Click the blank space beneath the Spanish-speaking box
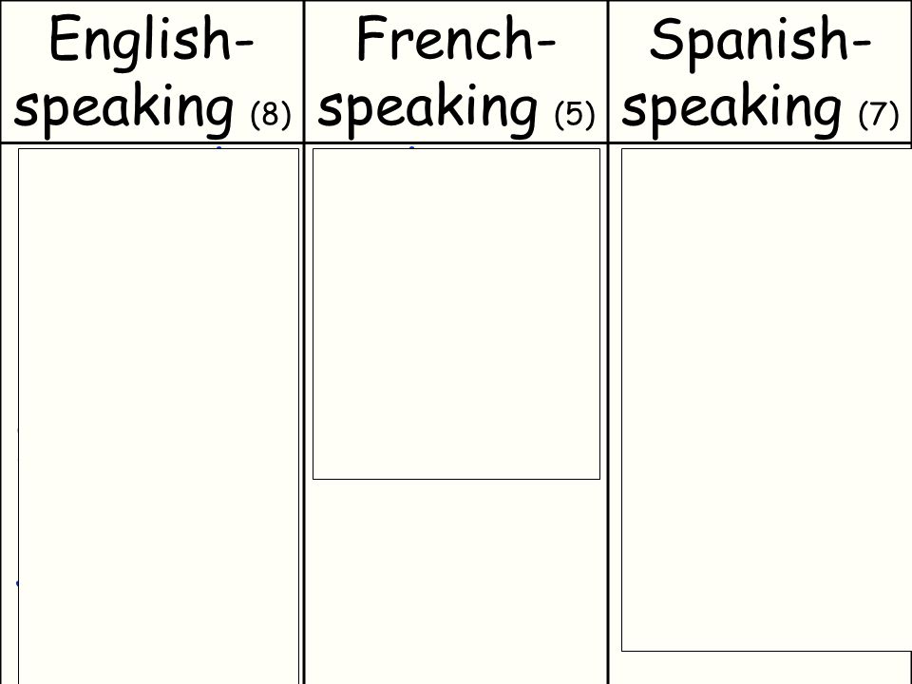 pos(762,668)
